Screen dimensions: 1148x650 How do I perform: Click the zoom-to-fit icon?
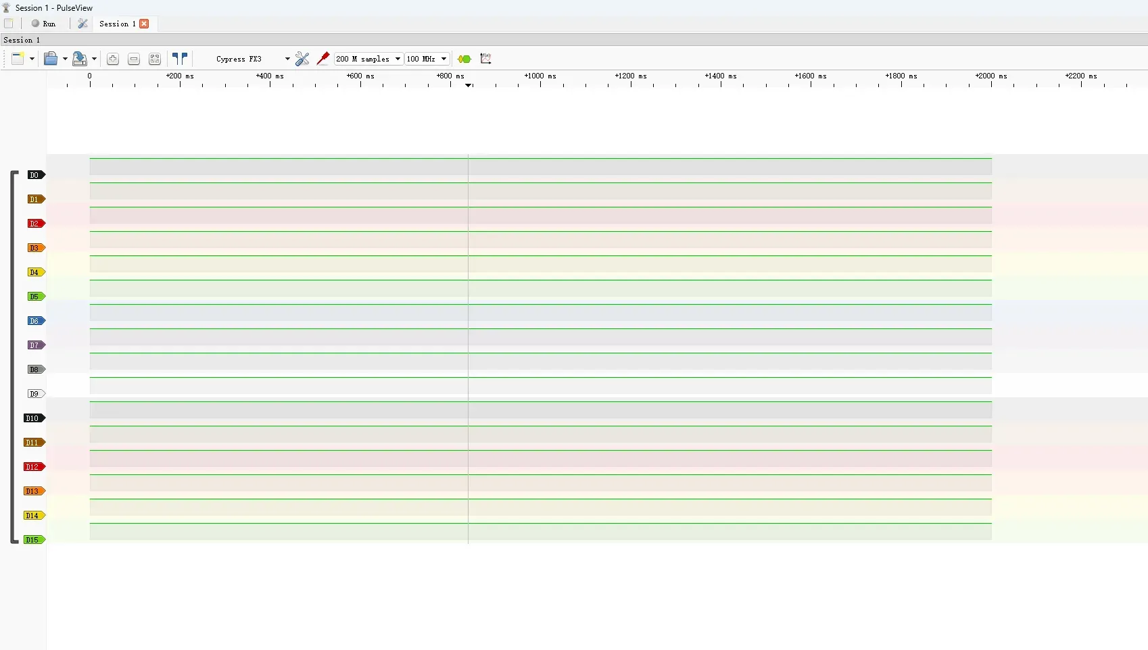coord(155,59)
